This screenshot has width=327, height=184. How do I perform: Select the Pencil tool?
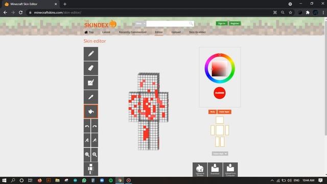click(91, 54)
